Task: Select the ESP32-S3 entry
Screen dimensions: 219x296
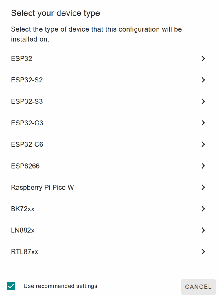Action: pos(27,101)
